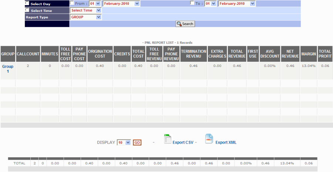Viewport: 333px width, 172px height.
Task: Open the Report Type GROUP dropdown
Action: [x=86, y=17]
